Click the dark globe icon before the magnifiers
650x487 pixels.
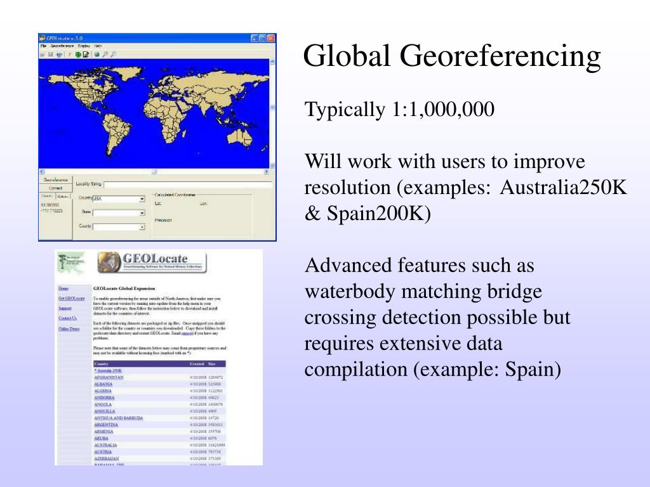tap(96, 55)
